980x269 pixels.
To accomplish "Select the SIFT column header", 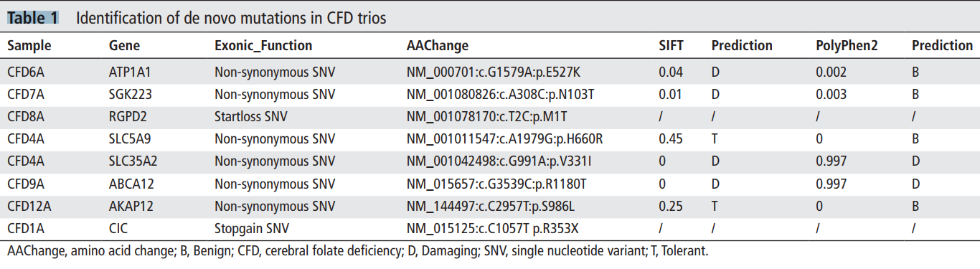I will coord(671,46).
